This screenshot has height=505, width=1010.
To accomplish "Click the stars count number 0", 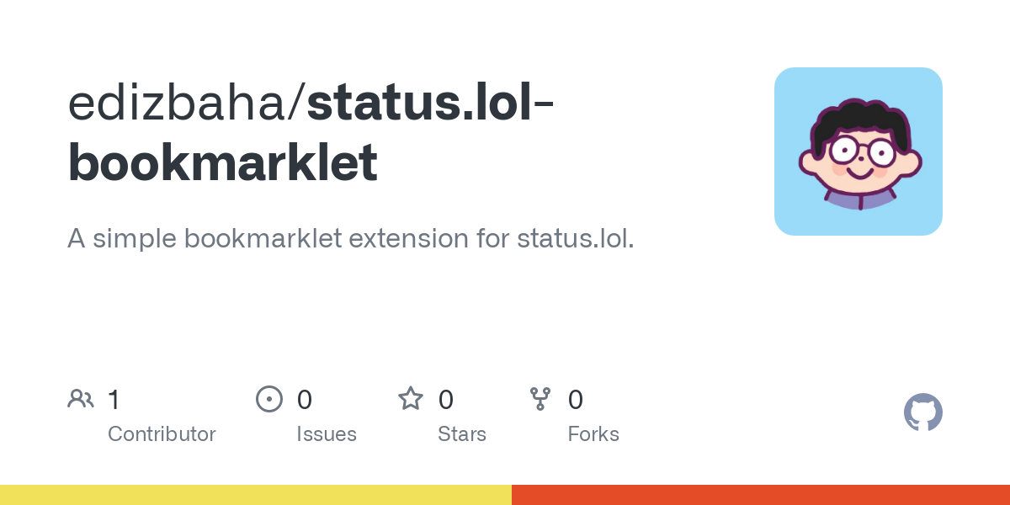I will coord(446,399).
